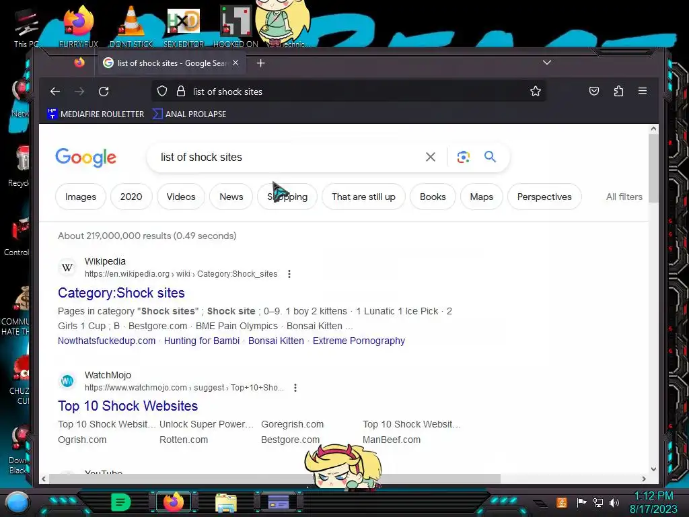Open the VLC cone desktop icon
This screenshot has width=689, height=517.
[131, 26]
